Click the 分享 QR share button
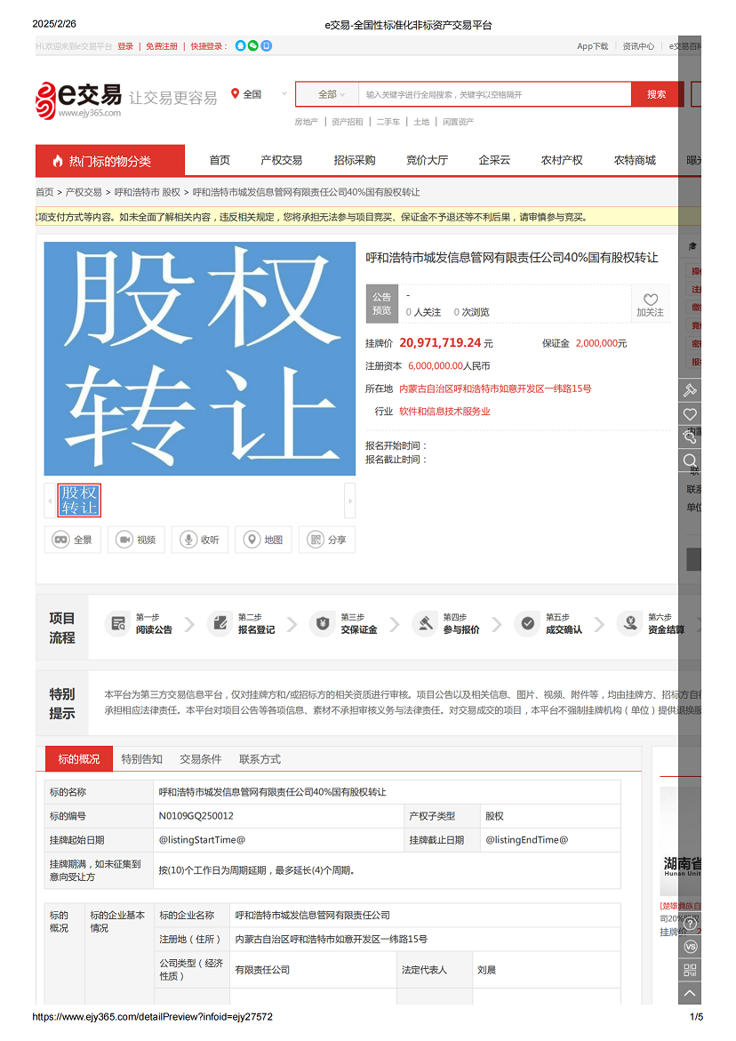Image resolution: width=736 pixels, height=1041 pixels. 326,540
